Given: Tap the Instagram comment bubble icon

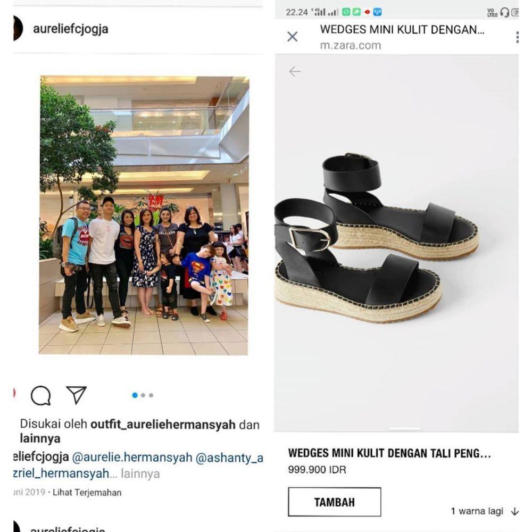Looking at the screenshot, I should point(41,395).
